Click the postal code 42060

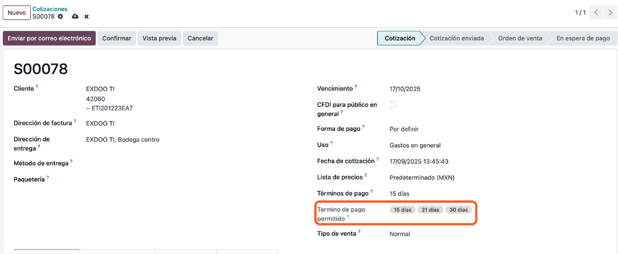96,99
